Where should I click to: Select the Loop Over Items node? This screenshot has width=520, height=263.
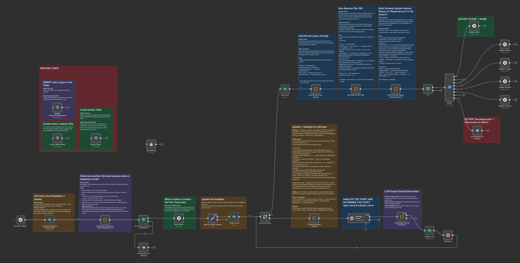coord(265,217)
